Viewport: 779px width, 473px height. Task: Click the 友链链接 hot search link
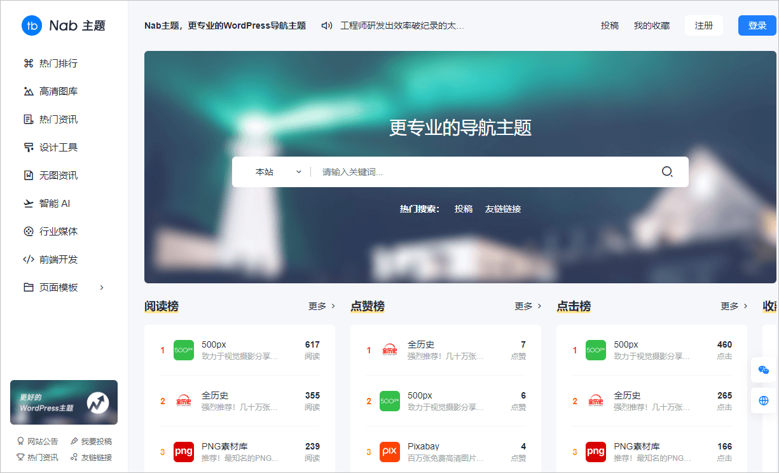(x=503, y=209)
